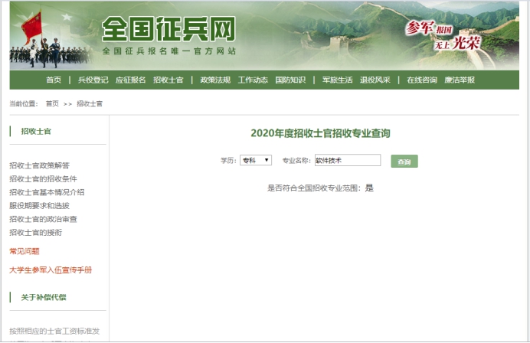Click the 专业名称 input field
530x343 pixels.
[x=347, y=160]
